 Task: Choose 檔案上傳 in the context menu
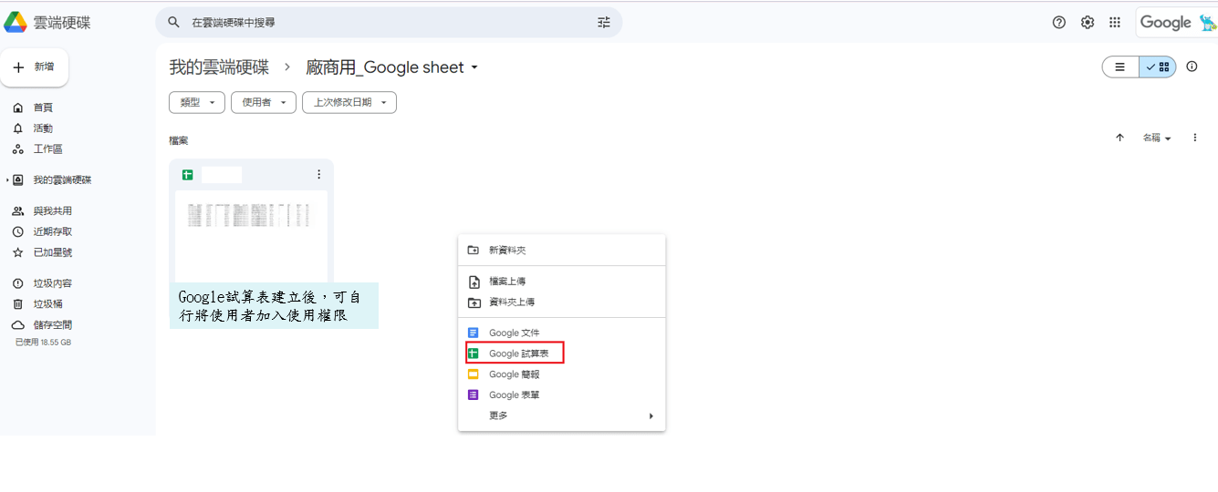507,282
